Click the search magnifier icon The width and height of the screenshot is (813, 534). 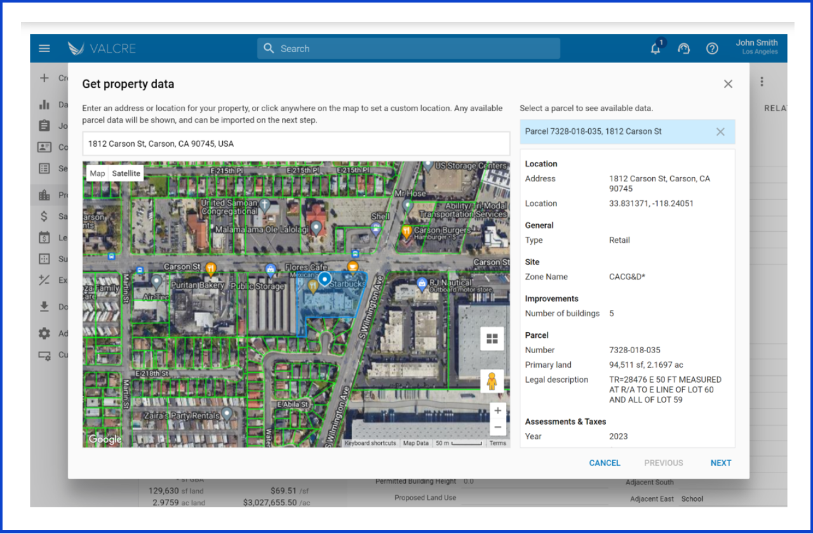coord(269,48)
